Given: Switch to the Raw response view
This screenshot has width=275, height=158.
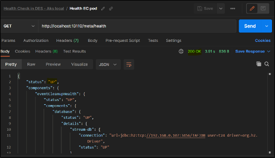Looking at the screenshot, I should point(31,65).
